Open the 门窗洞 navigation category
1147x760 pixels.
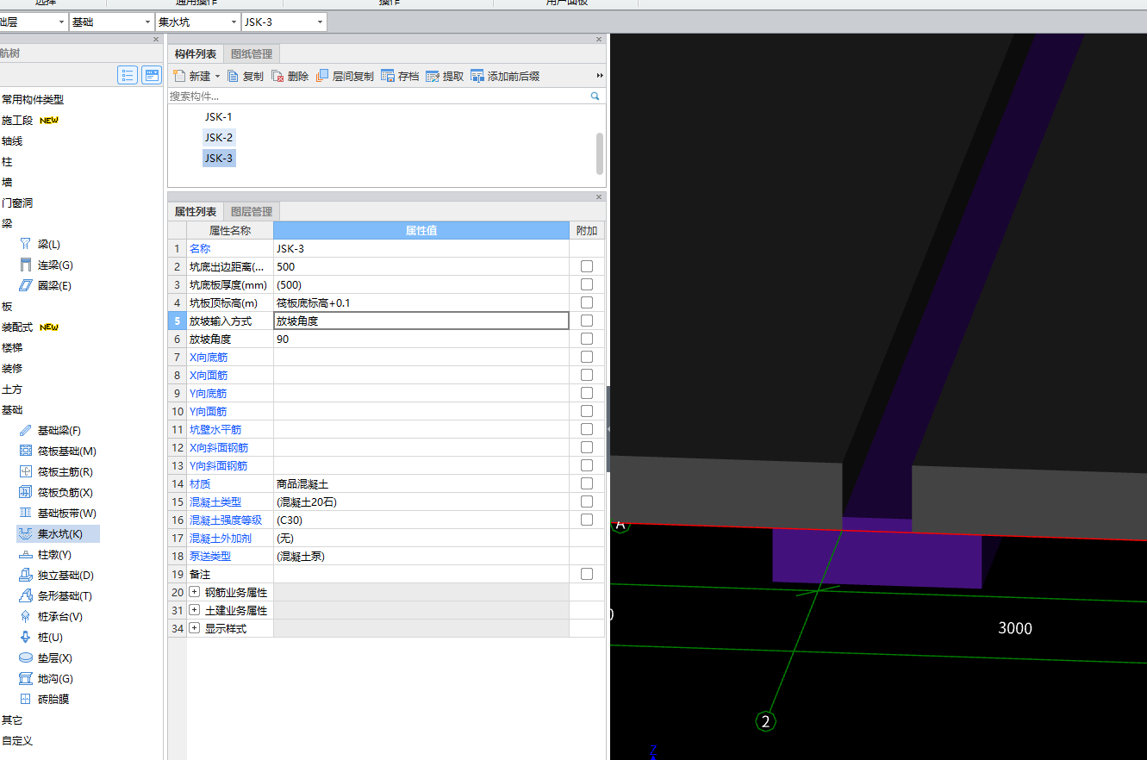(17, 203)
